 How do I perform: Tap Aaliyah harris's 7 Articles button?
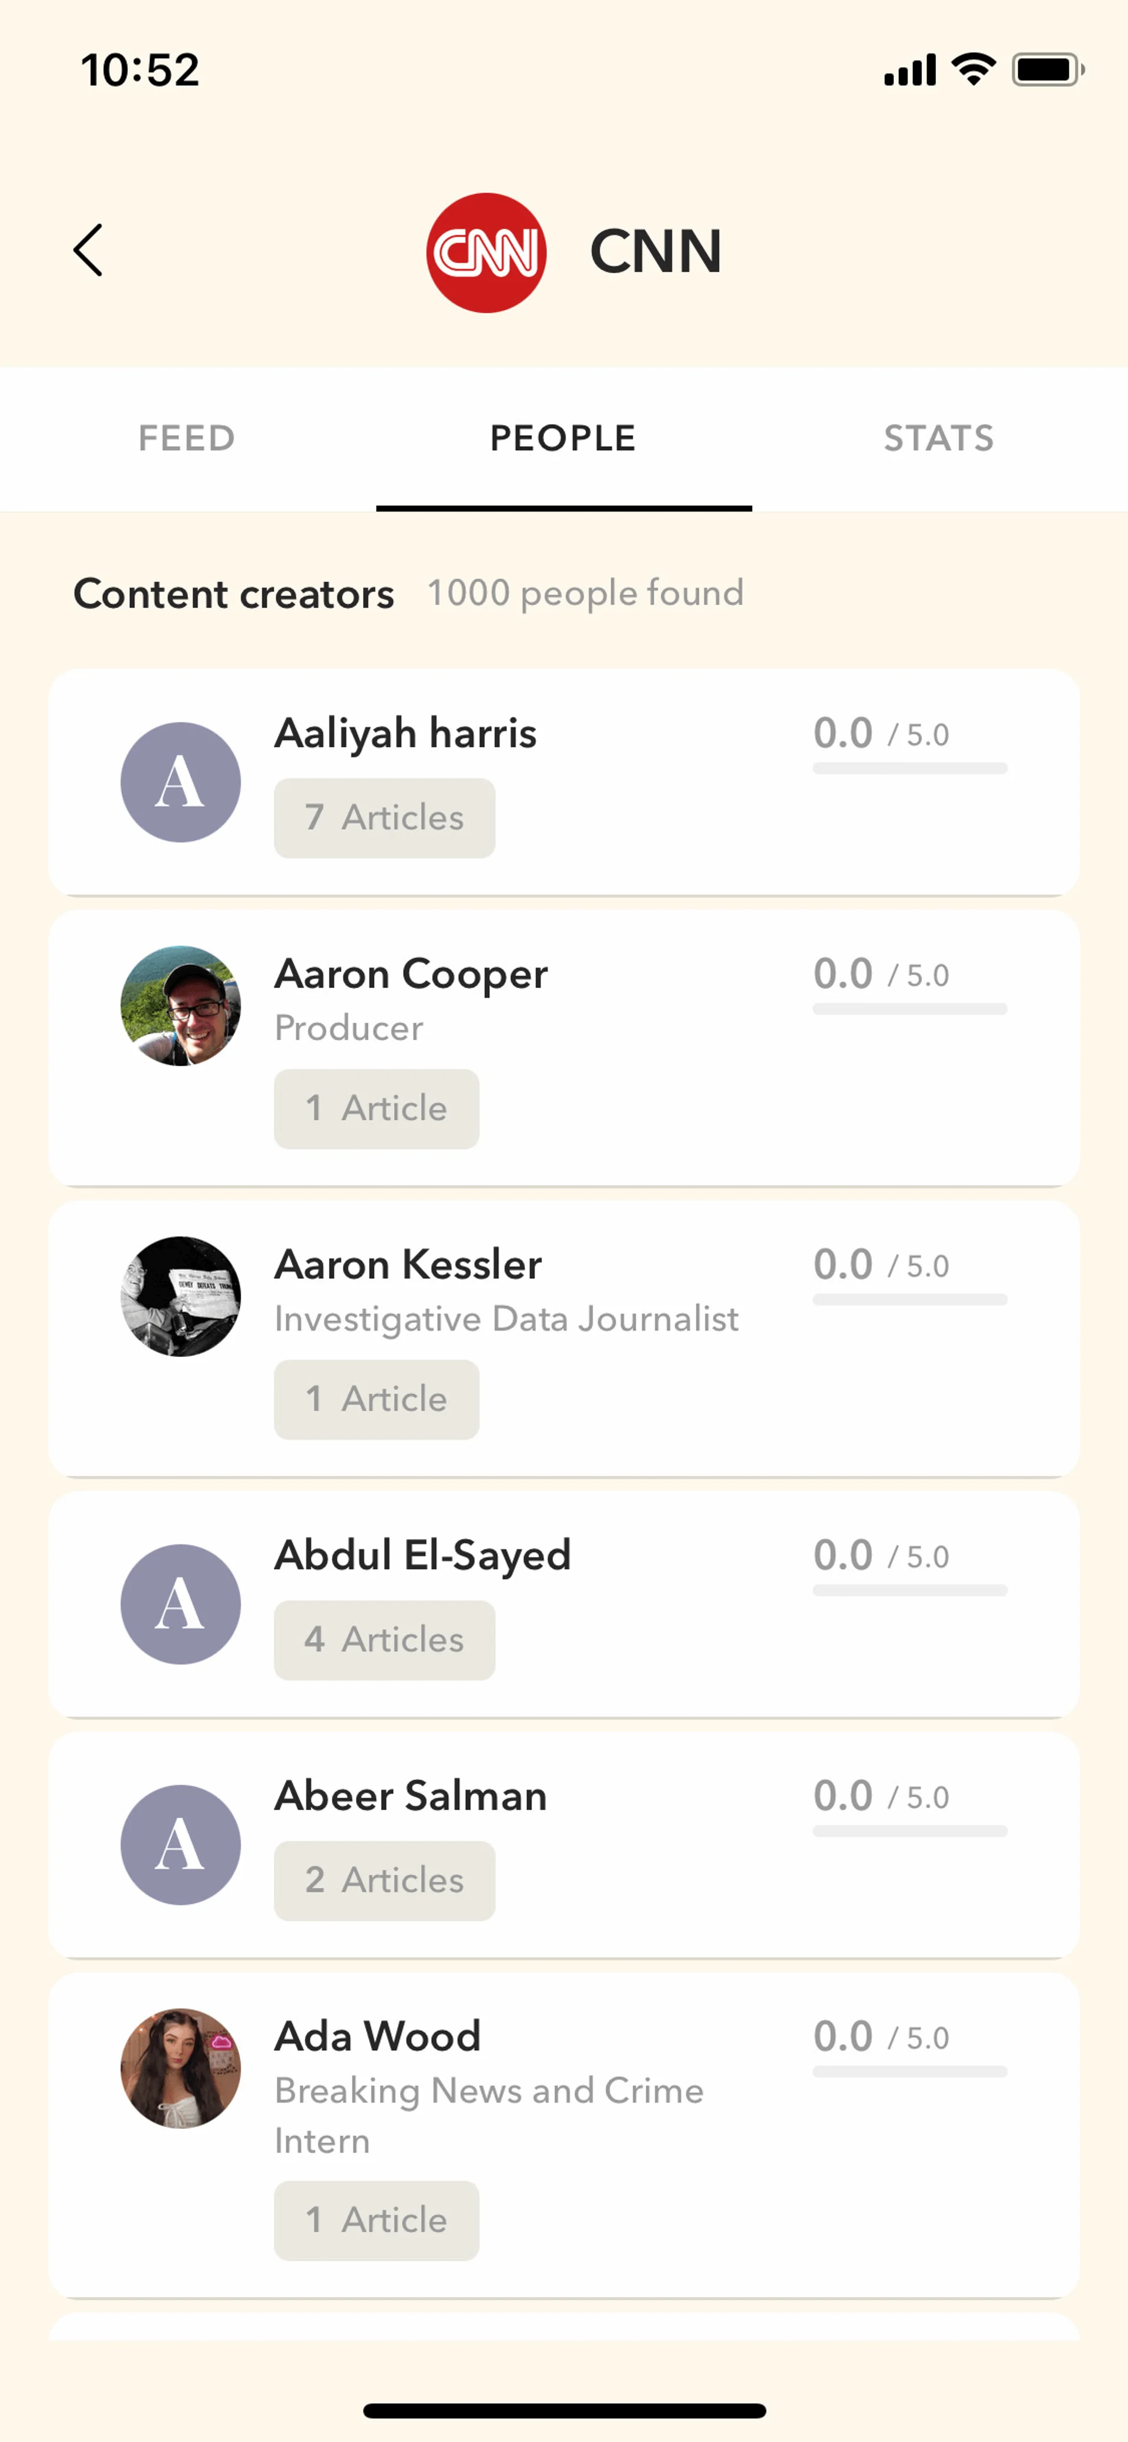384,818
